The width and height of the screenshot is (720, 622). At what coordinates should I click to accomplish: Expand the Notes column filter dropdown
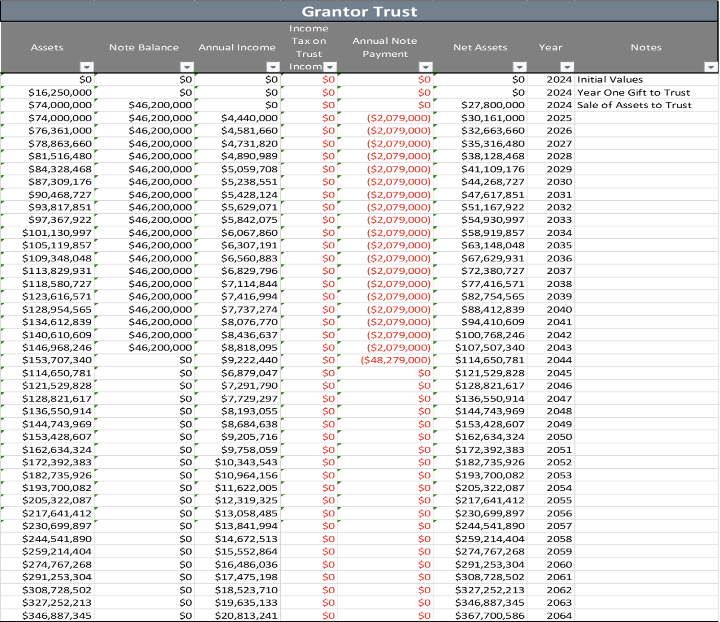(710, 67)
